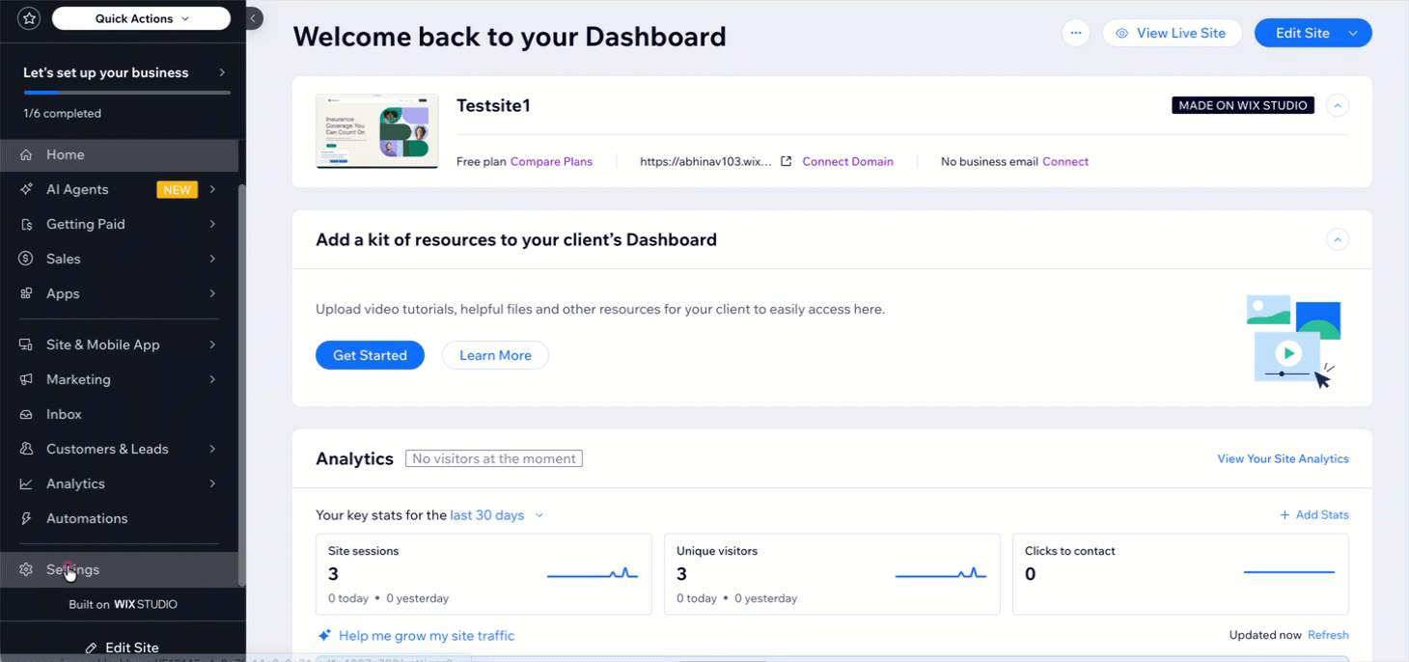This screenshot has width=1409, height=662.
Task: Open Edit Site dropdown arrow
Action: click(1353, 33)
